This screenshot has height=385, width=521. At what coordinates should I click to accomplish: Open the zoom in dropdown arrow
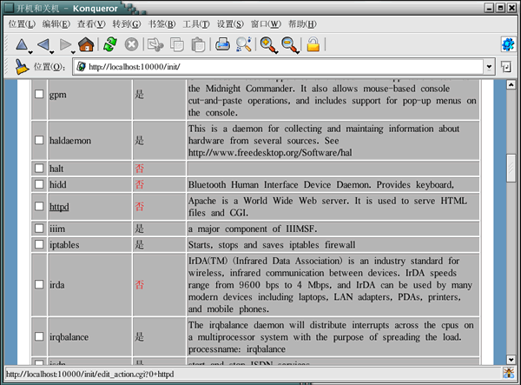(276, 52)
